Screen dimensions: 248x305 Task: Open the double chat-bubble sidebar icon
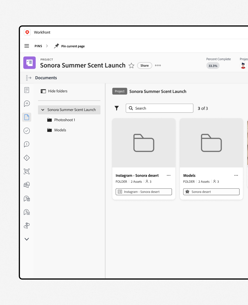pyautogui.click(x=27, y=185)
